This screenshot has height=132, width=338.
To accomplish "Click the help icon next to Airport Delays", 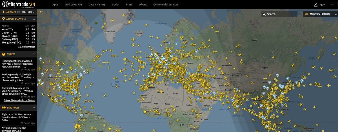I will pos(25,19).
